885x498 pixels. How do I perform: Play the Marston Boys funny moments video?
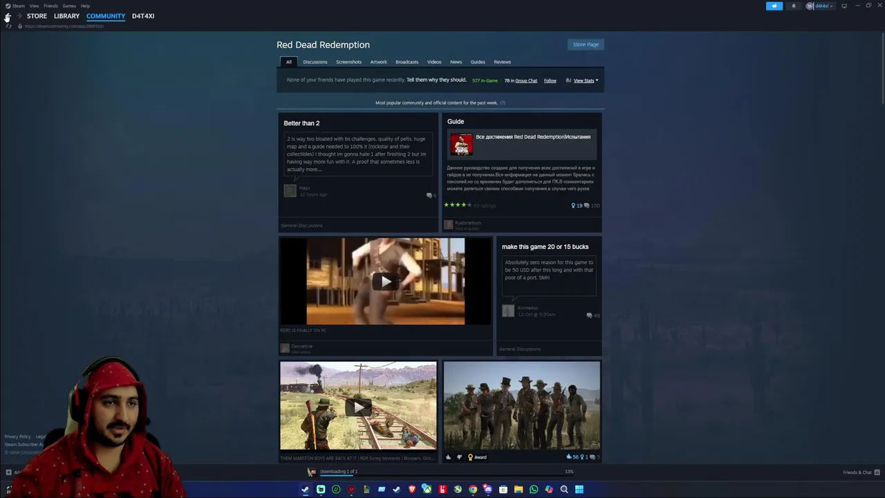(x=358, y=406)
